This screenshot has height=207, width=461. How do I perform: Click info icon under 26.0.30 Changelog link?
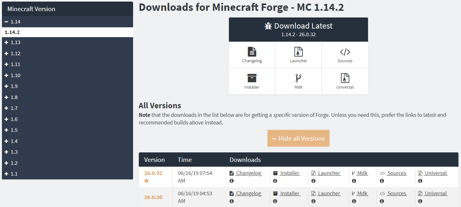pyautogui.click(x=231, y=201)
